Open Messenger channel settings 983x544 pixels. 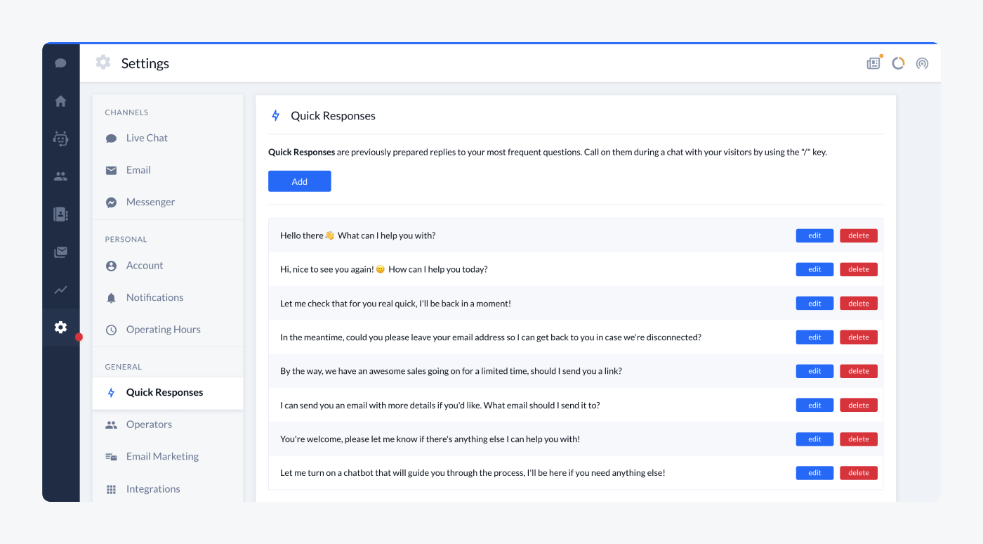(x=150, y=202)
